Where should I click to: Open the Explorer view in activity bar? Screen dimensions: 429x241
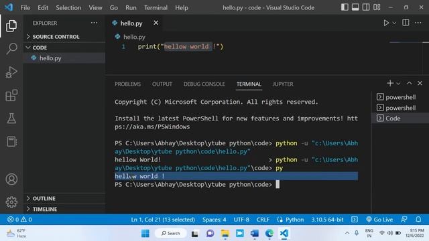click(x=11, y=25)
